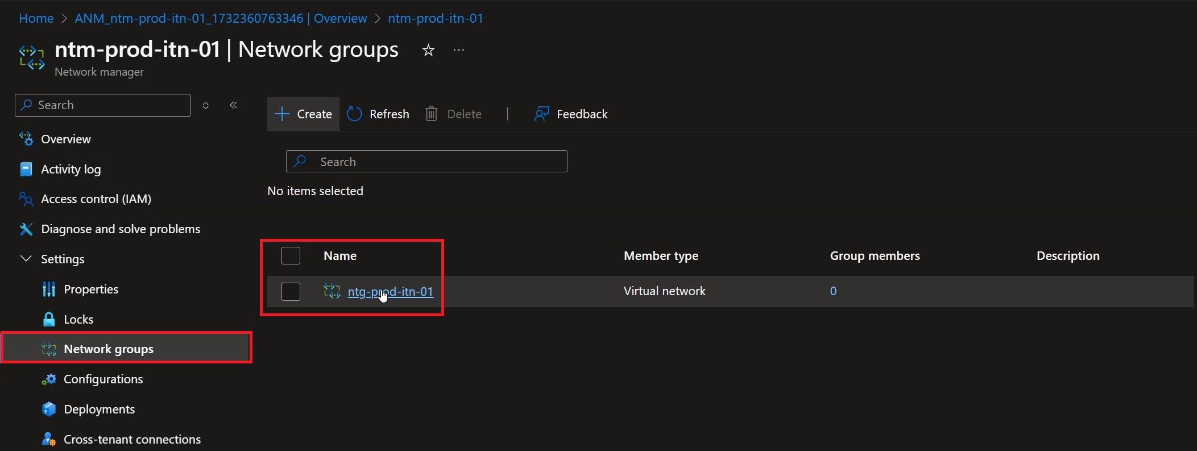The width and height of the screenshot is (1197, 451).
Task: Focus the network groups Search box
Action: pos(426,162)
